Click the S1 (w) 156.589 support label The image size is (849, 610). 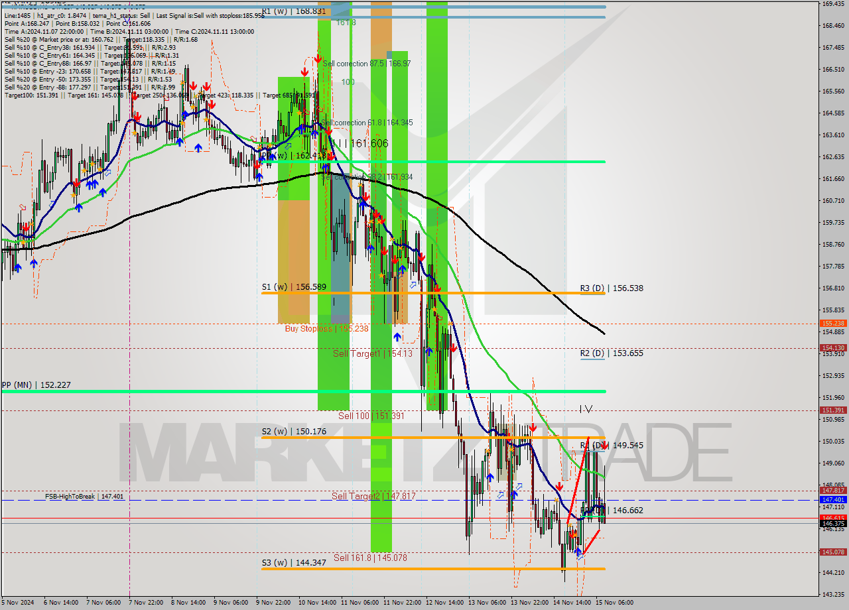tap(294, 286)
